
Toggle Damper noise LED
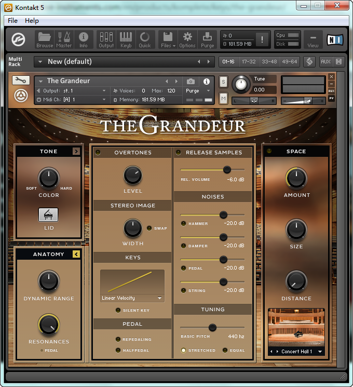[183, 246]
